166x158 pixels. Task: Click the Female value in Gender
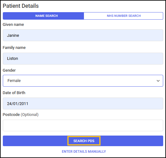[14, 81]
